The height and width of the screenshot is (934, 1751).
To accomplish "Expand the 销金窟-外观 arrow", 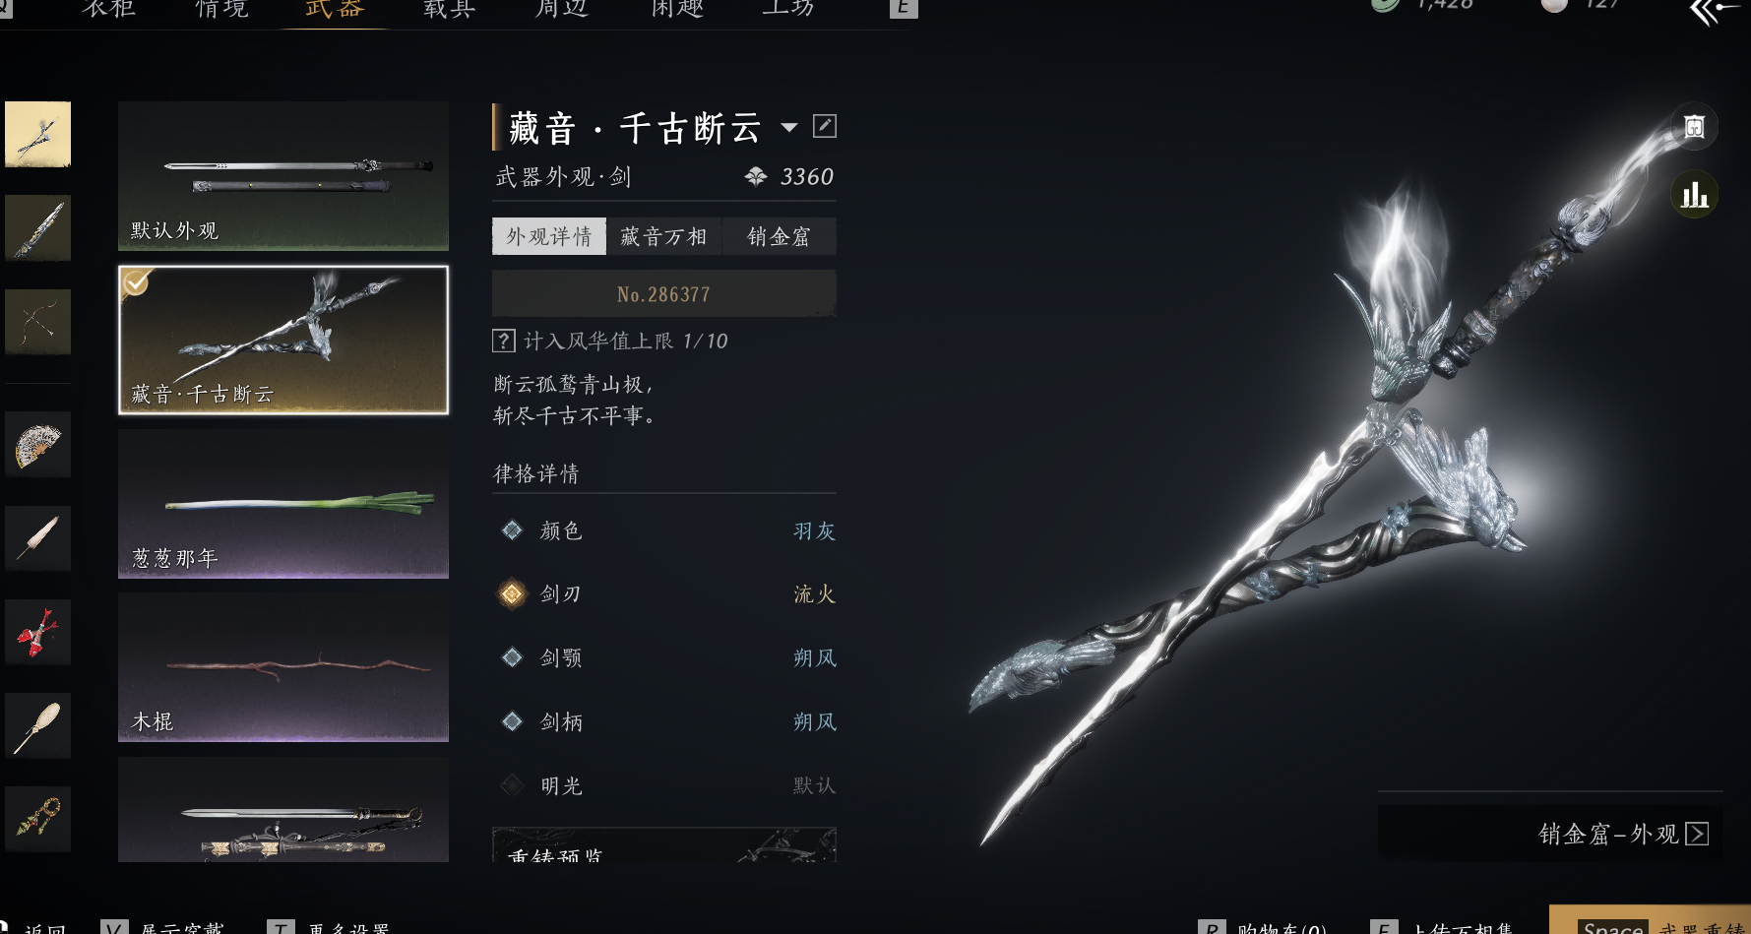I will (x=1697, y=834).
